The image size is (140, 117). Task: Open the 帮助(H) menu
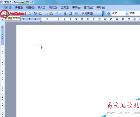tap(101, 8)
